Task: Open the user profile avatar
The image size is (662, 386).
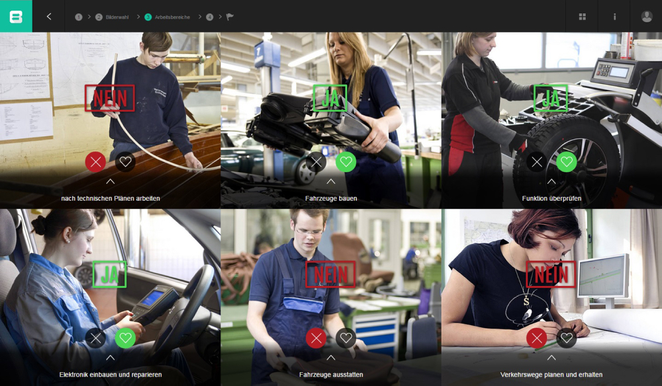Action: 646,17
